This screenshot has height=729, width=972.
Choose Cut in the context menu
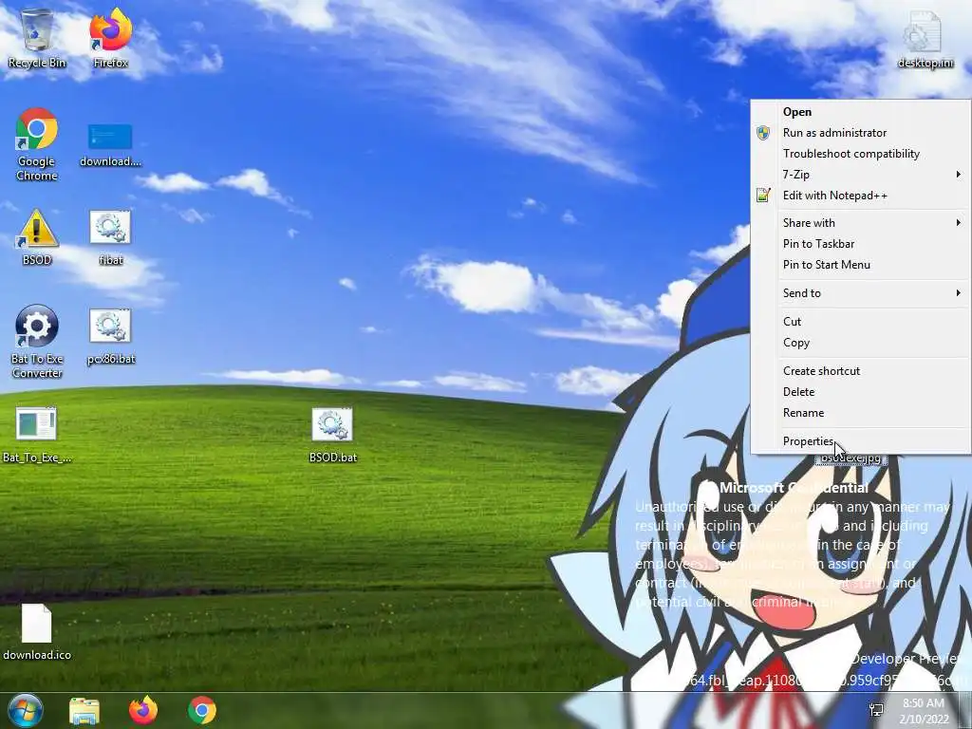click(x=860, y=322)
